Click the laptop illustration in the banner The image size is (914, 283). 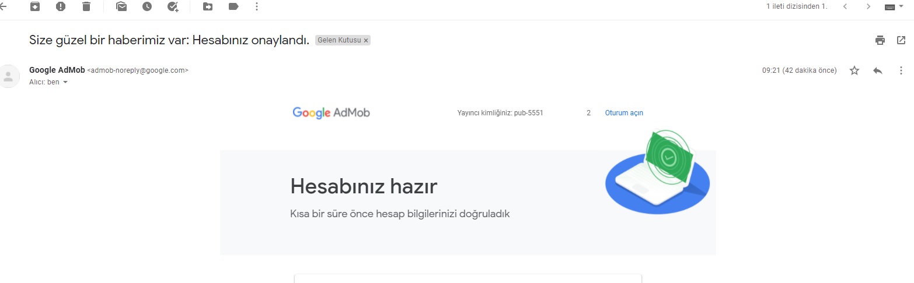[x=657, y=172]
